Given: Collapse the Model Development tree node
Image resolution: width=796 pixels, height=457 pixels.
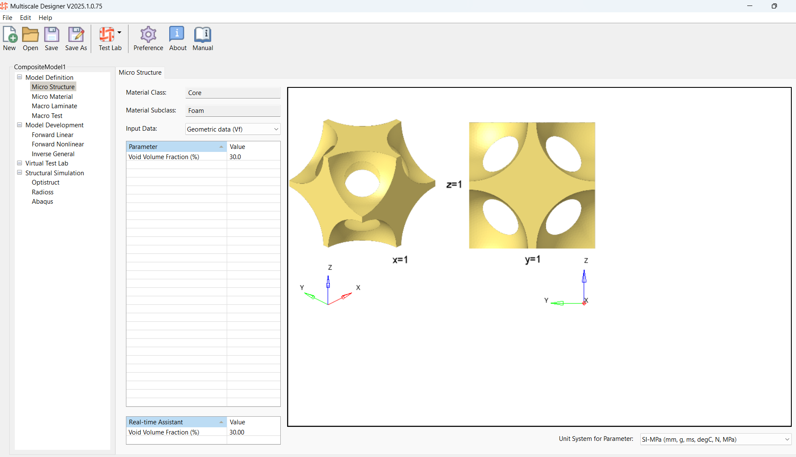Looking at the screenshot, I should pos(20,125).
